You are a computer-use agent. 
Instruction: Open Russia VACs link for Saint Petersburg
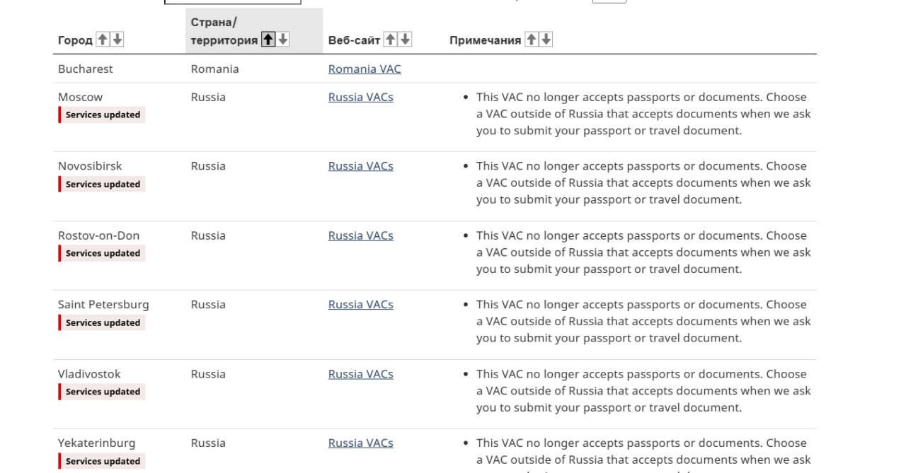coord(360,305)
